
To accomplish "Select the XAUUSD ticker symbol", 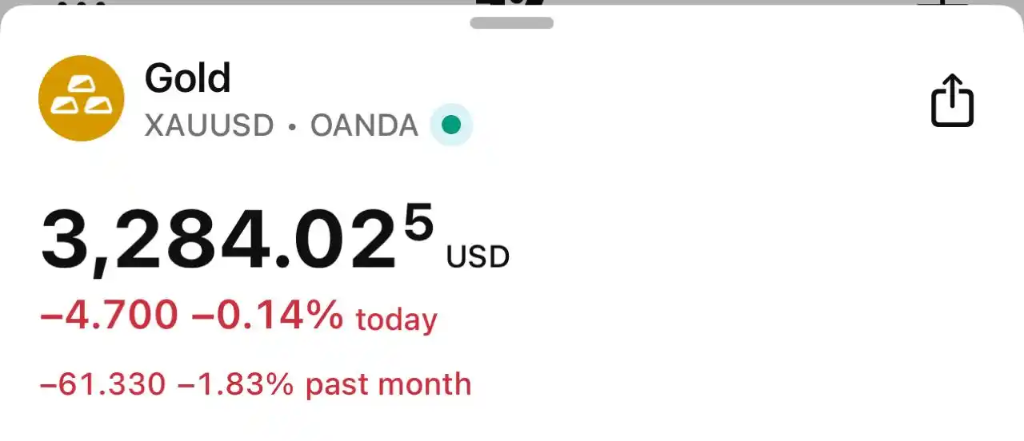I will pyautogui.click(x=210, y=125).
